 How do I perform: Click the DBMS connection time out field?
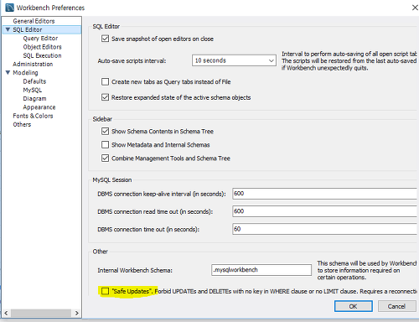click(x=325, y=229)
